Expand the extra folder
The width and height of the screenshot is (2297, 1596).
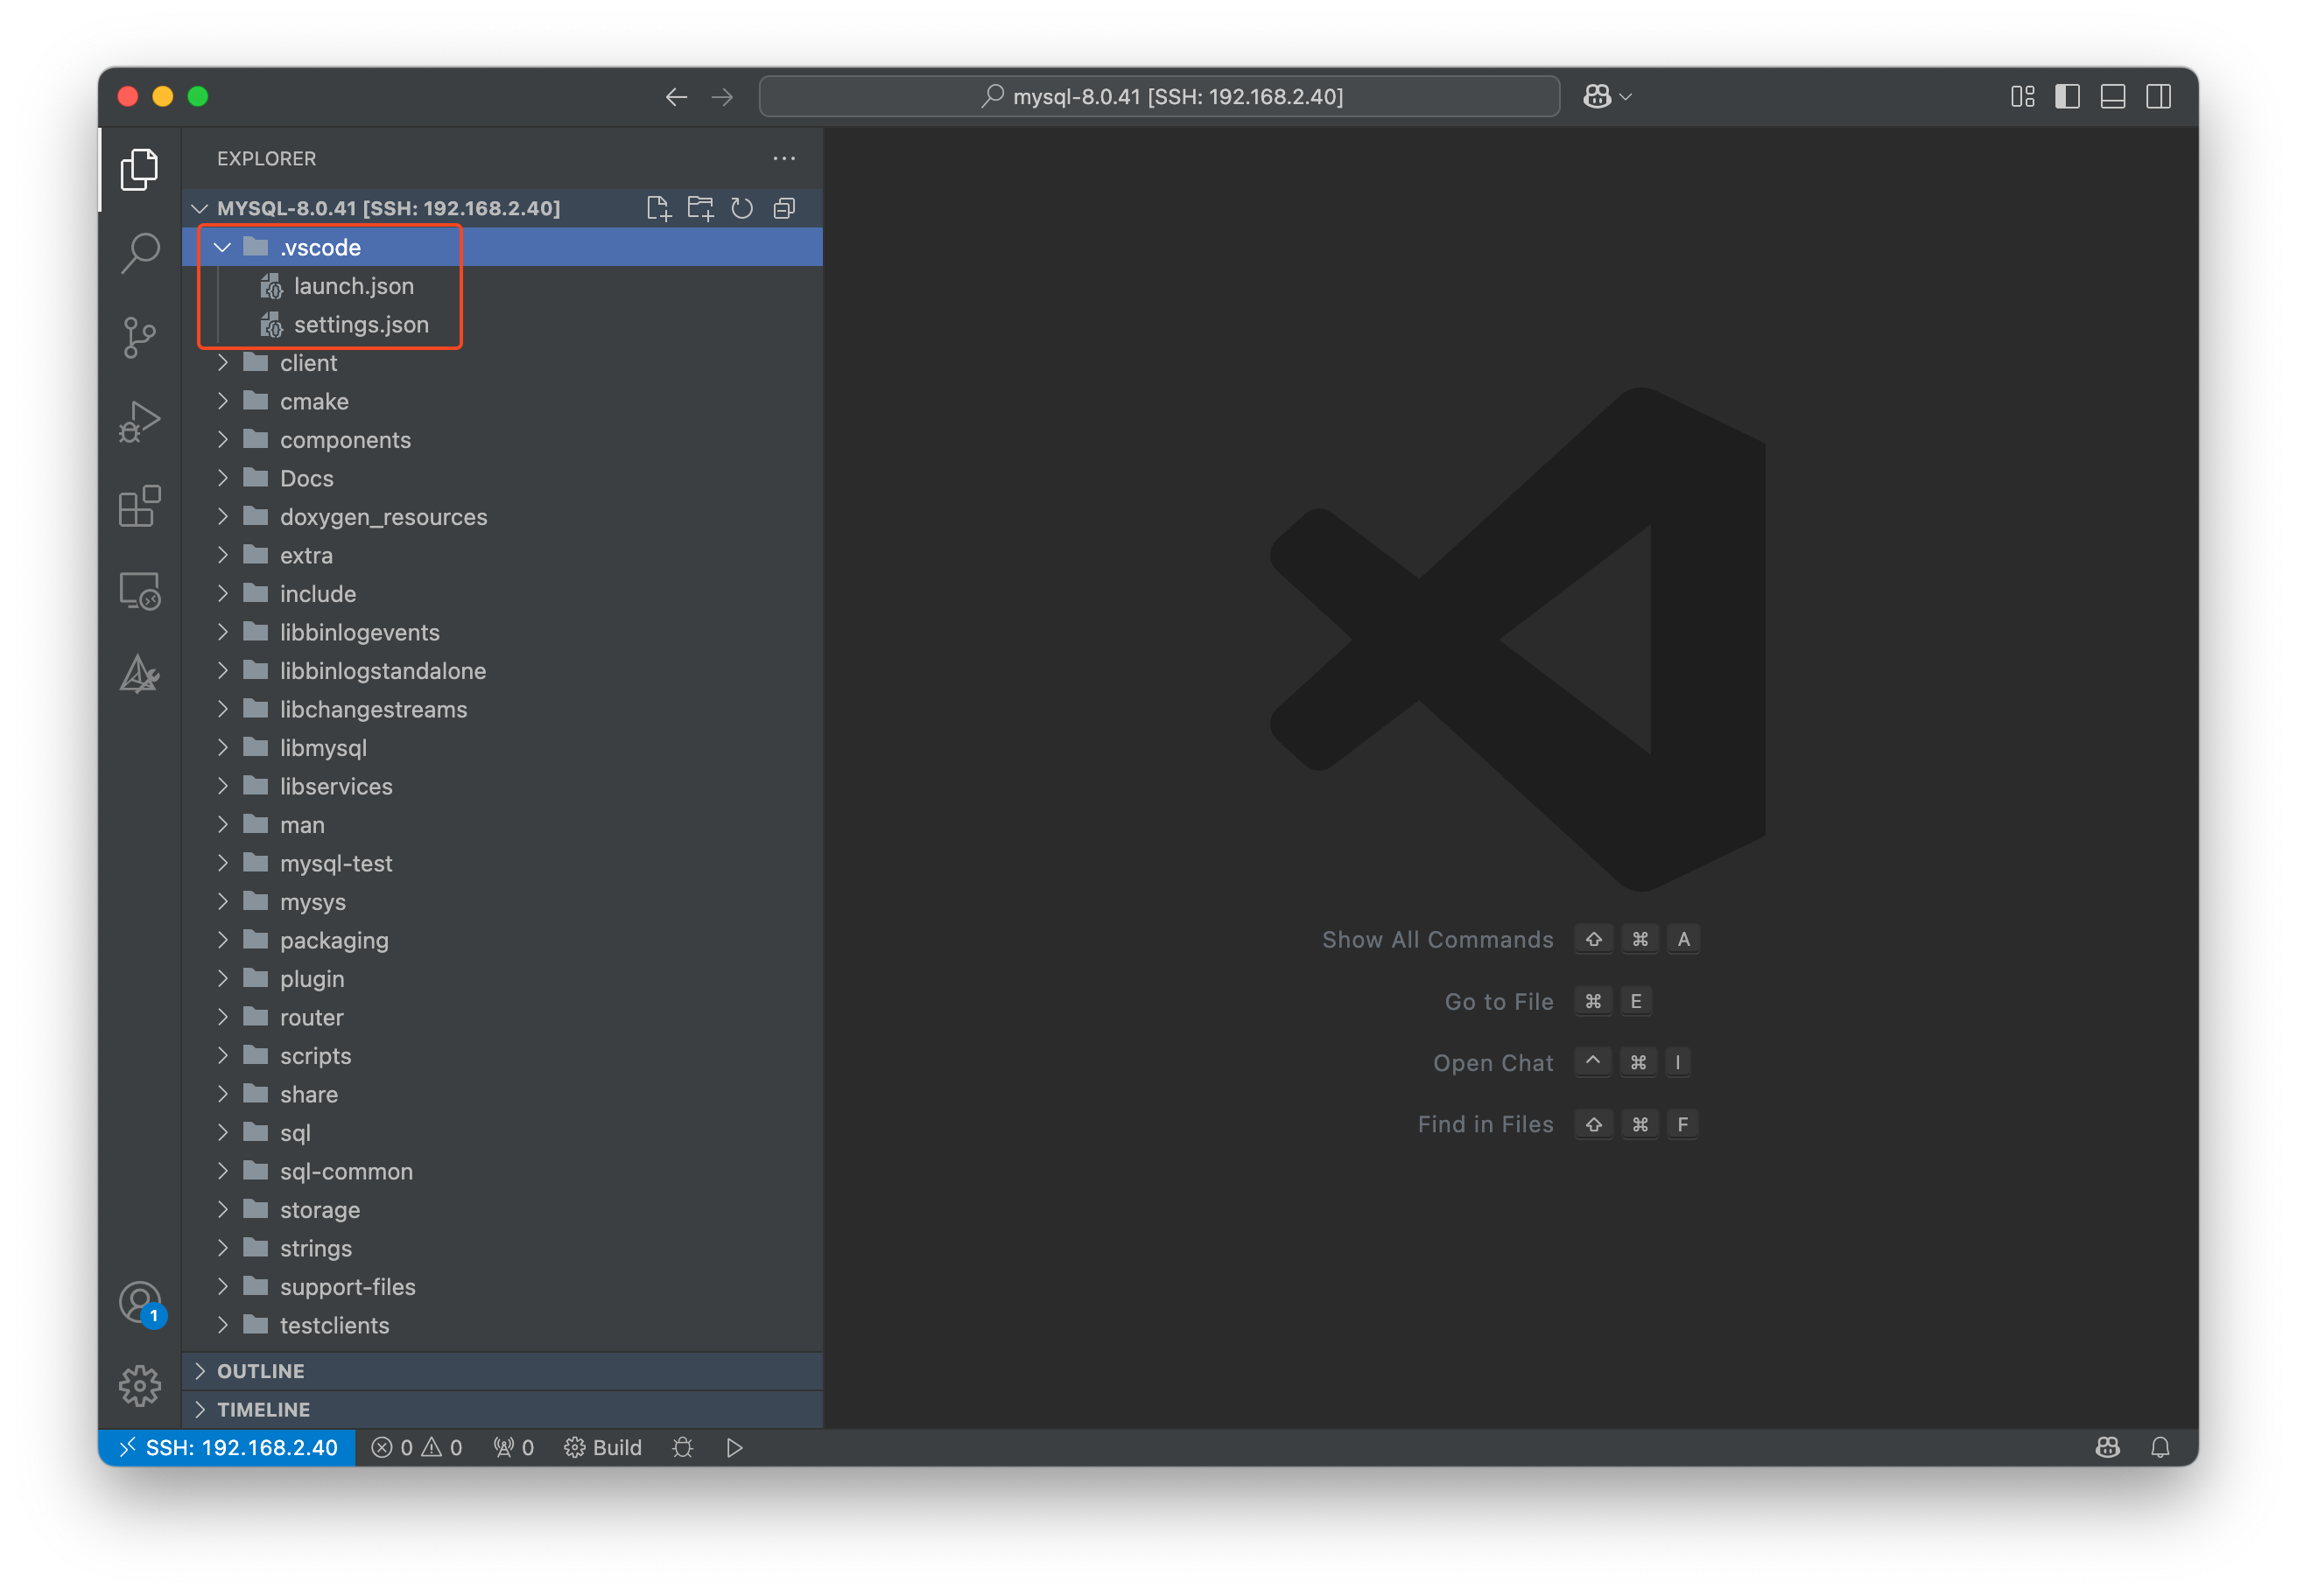tap(502, 555)
